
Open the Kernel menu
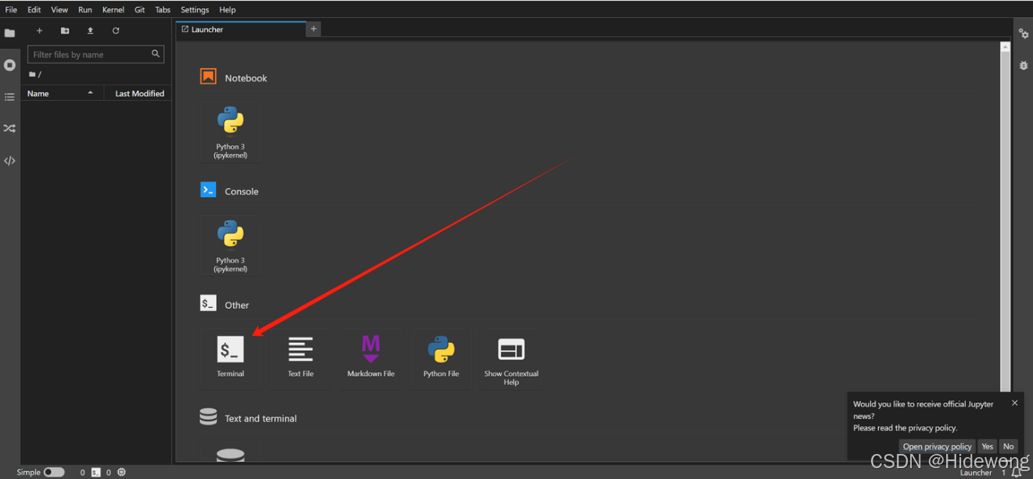113,9
